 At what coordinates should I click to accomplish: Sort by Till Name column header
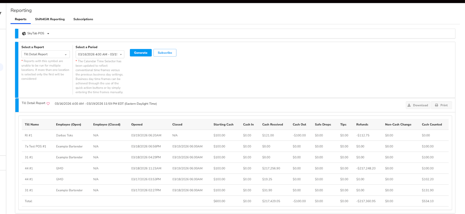32,124
